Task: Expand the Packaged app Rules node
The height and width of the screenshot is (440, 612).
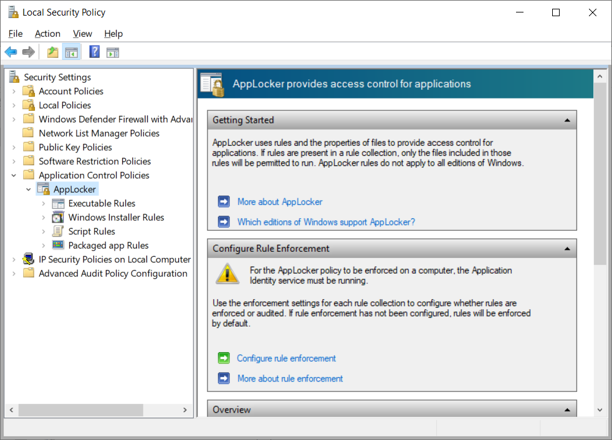Action: point(44,246)
